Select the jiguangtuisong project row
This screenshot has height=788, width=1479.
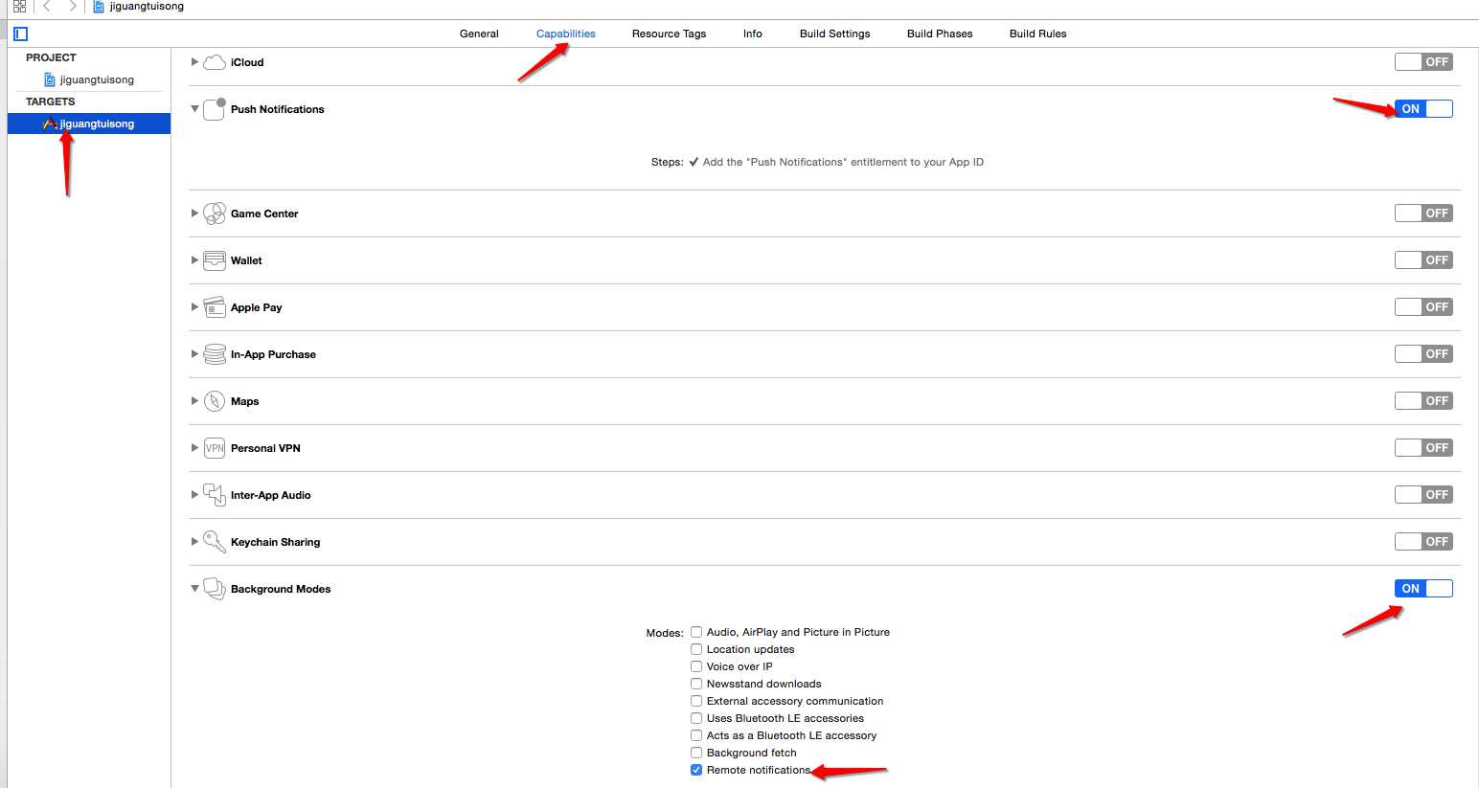tap(89, 79)
